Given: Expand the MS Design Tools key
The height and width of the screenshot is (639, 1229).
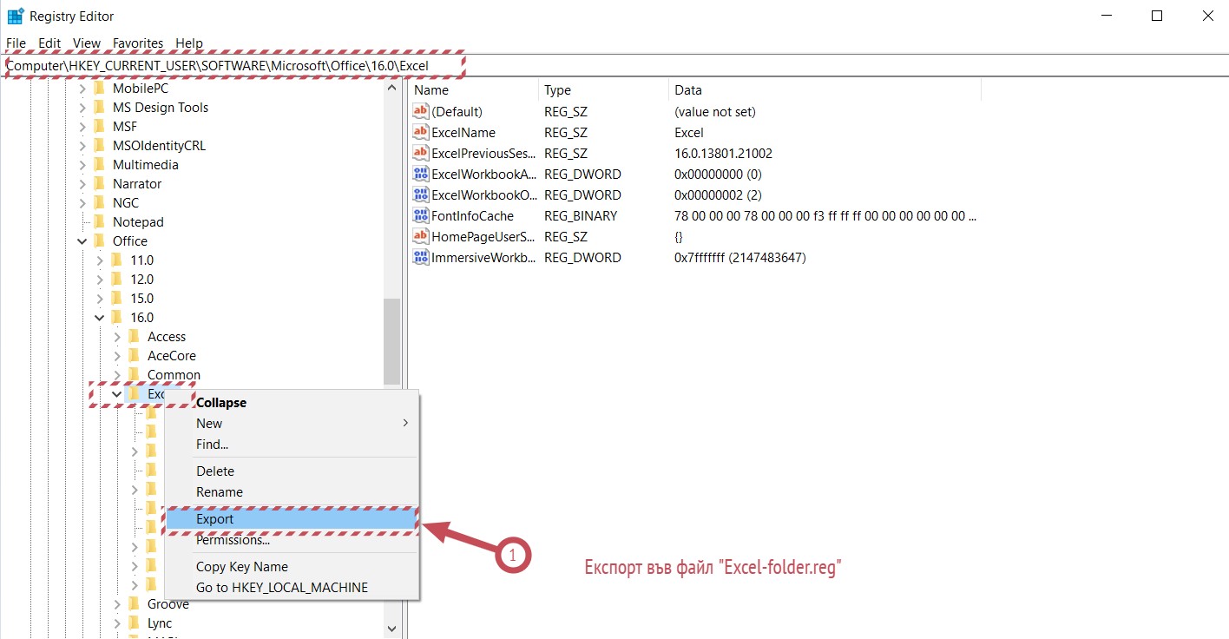Looking at the screenshot, I should pos(82,107).
